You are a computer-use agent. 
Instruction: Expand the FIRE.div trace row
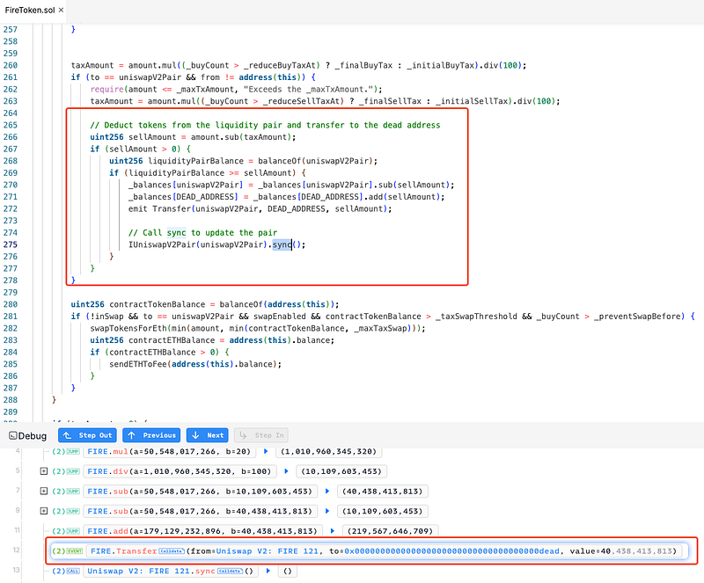[44, 470]
